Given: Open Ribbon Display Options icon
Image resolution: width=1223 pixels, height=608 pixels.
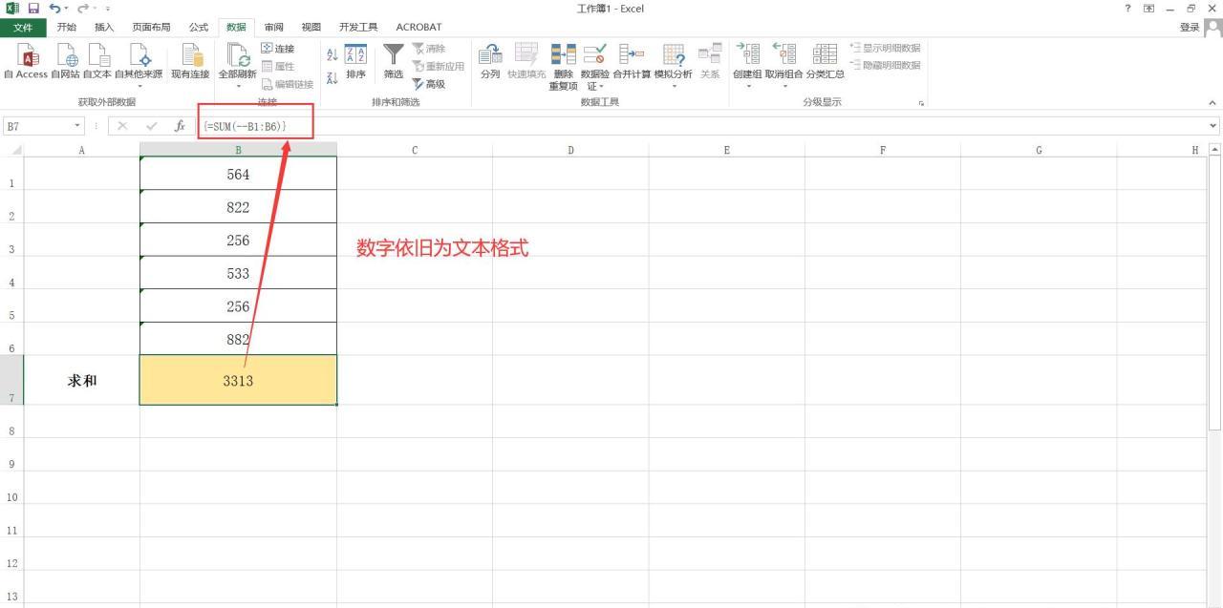Looking at the screenshot, I should (x=1148, y=9).
